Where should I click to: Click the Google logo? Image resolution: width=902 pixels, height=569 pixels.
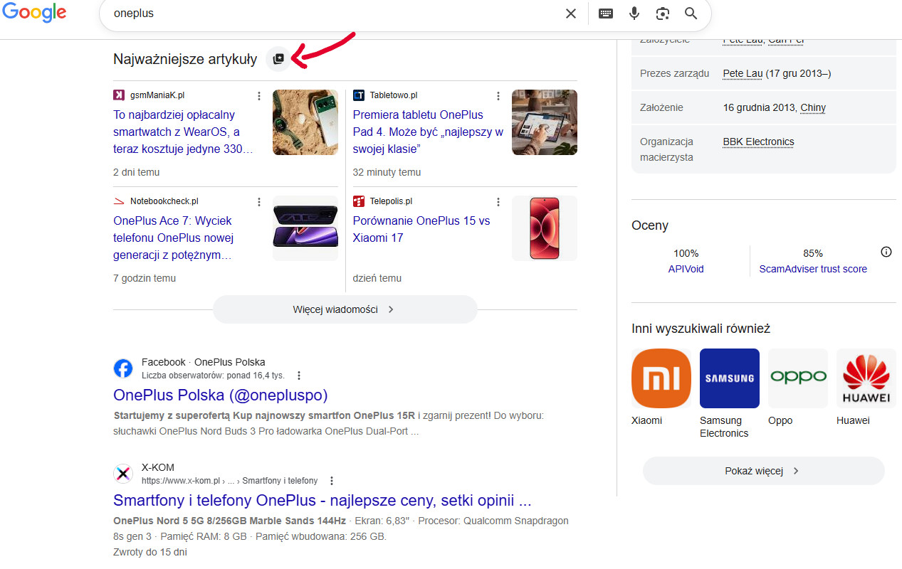(34, 12)
